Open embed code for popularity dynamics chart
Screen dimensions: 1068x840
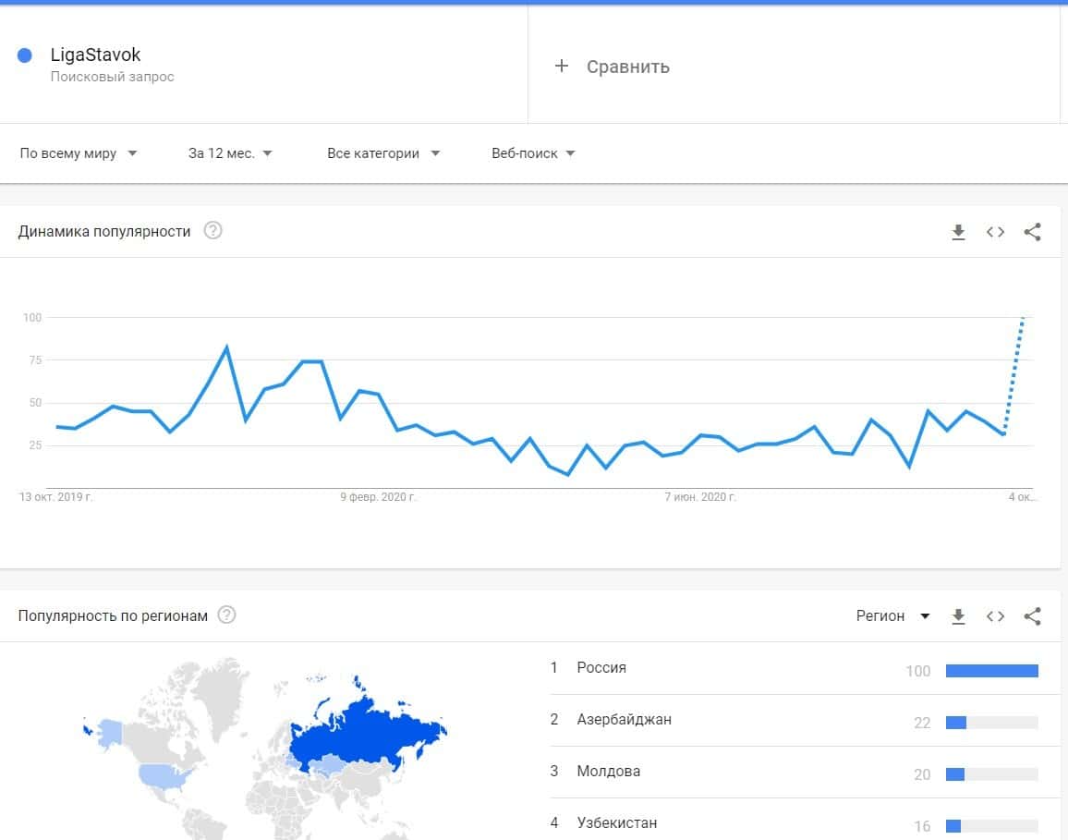(x=995, y=232)
